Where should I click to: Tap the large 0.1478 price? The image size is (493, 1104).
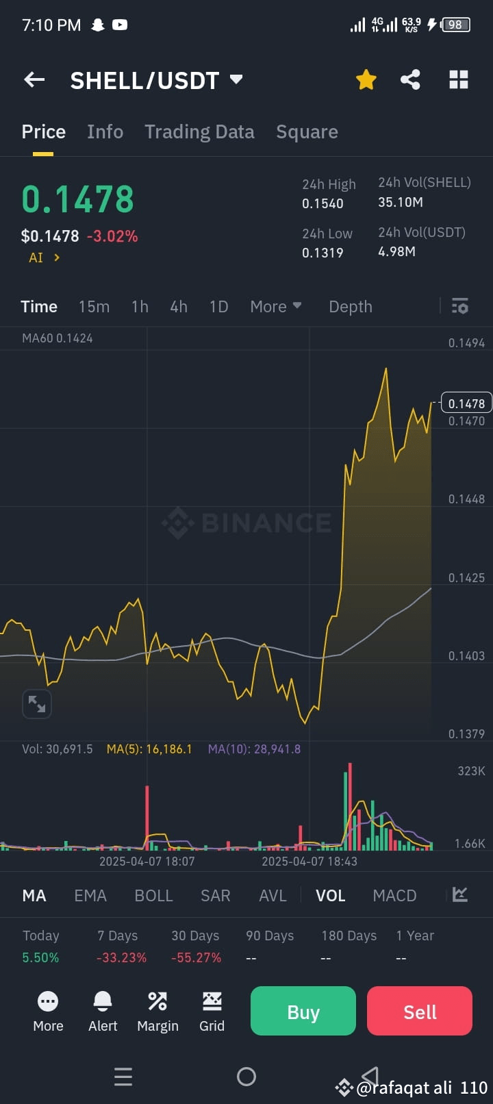pos(78,199)
